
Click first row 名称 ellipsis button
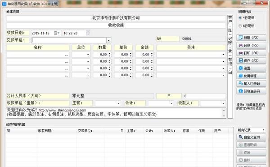click(x=67, y=55)
